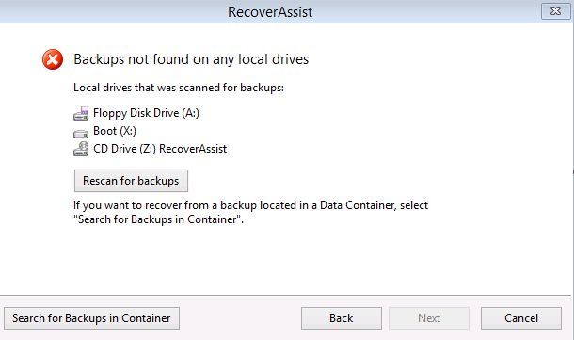574x340 pixels.
Task: Click the horizontal separator above the footer buttons
Action: [x=285, y=296]
